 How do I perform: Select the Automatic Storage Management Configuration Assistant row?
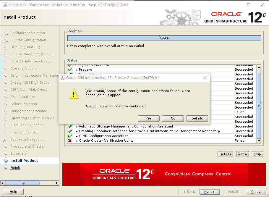162,126
